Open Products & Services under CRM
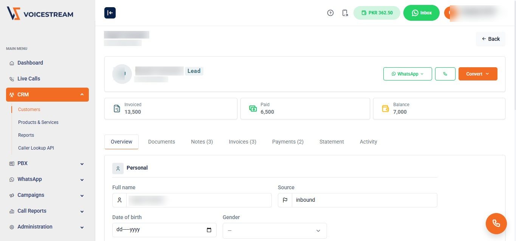Image resolution: width=516 pixels, height=241 pixels. click(38, 122)
